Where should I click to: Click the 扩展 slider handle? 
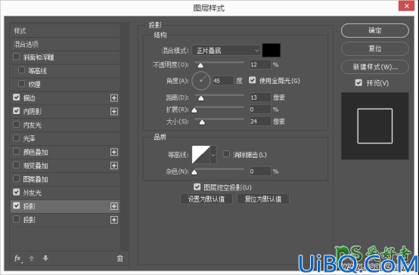[x=194, y=110]
